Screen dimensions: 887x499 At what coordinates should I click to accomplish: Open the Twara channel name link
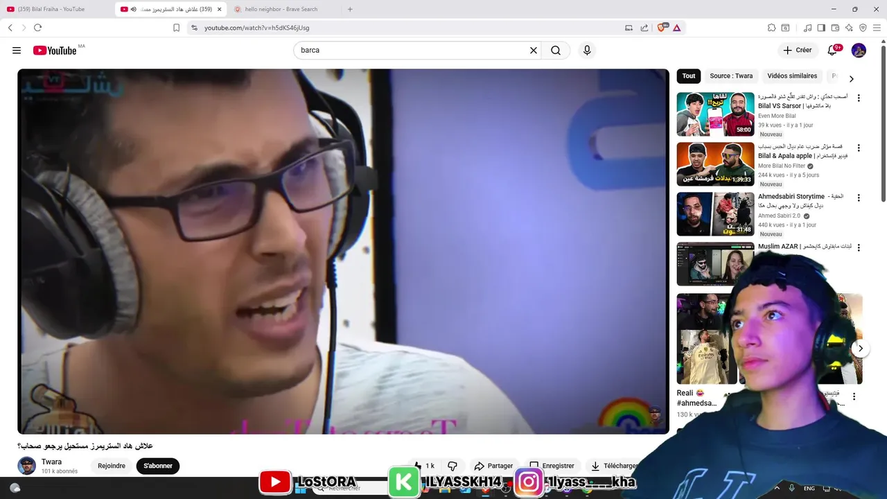(x=51, y=462)
